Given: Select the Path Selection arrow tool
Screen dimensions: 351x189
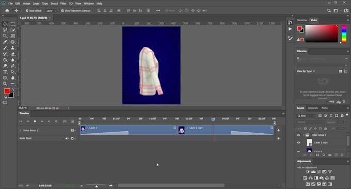Looking at the screenshot, I should (x=13, y=72).
